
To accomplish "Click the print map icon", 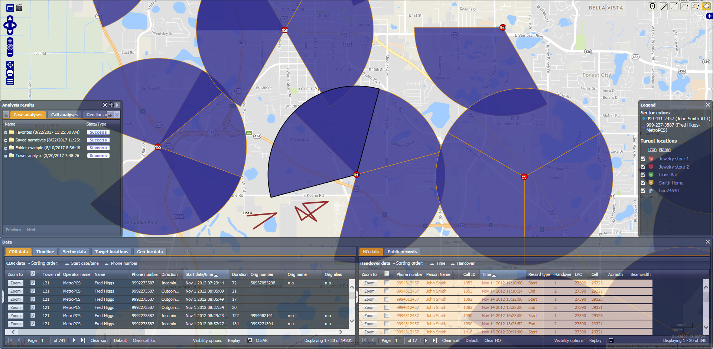I will pyautogui.click(x=10, y=73).
